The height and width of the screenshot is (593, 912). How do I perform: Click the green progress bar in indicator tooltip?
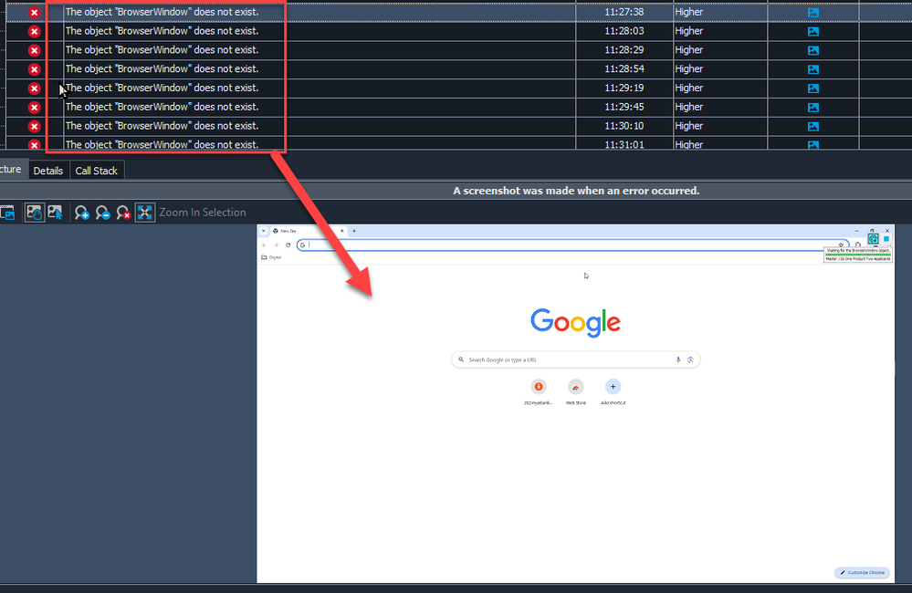[x=858, y=254]
